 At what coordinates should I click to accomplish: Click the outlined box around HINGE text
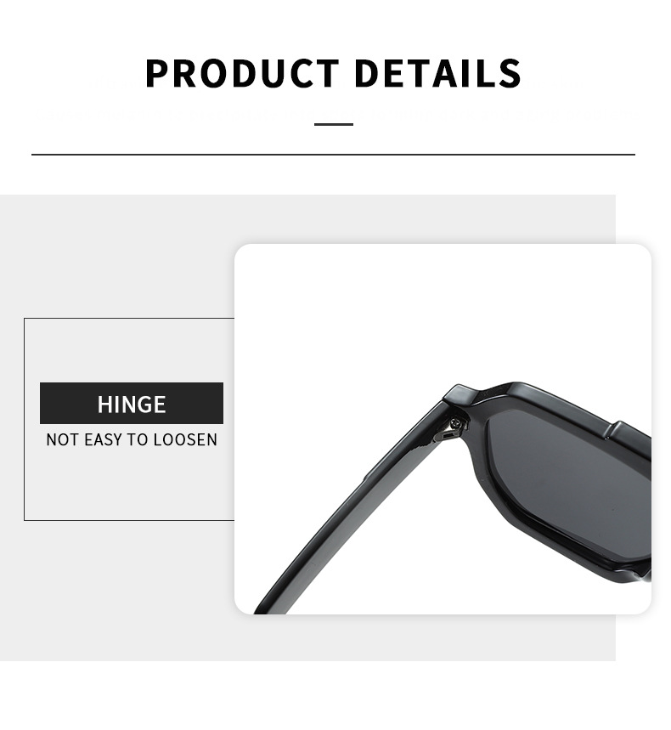(x=129, y=419)
